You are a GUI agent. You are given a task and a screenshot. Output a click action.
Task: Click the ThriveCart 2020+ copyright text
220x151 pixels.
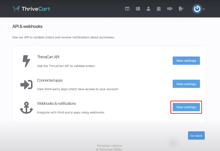(x=109, y=149)
